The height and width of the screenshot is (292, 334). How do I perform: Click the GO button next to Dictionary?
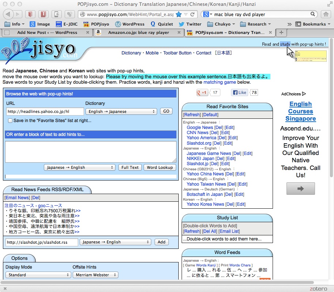166,111
